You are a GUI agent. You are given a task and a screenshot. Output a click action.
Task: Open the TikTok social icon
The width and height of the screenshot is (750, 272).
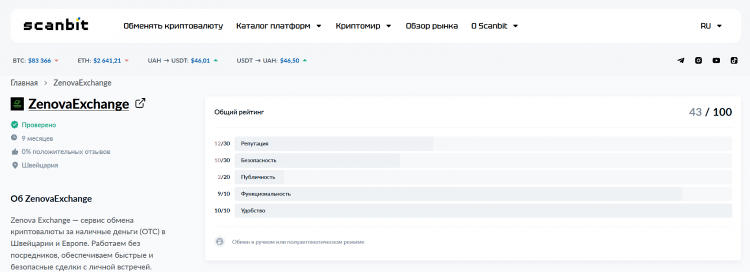point(734,60)
